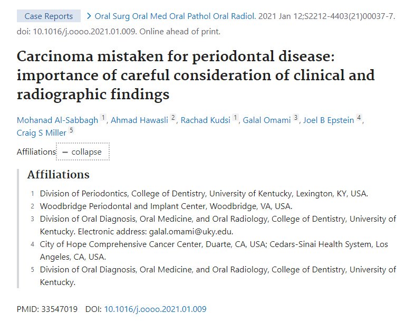The image size is (405, 332).
Task: Open Joel B Epstein author link
Action: coord(327,120)
